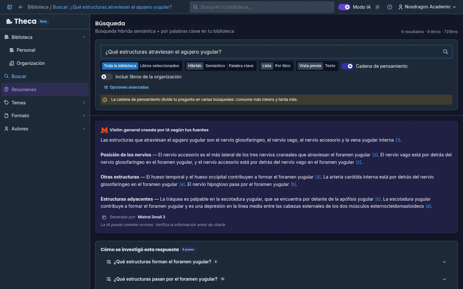Switch search mode to Semántico
The width and height of the screenshot is (463, 289).
tap(215, 66)
